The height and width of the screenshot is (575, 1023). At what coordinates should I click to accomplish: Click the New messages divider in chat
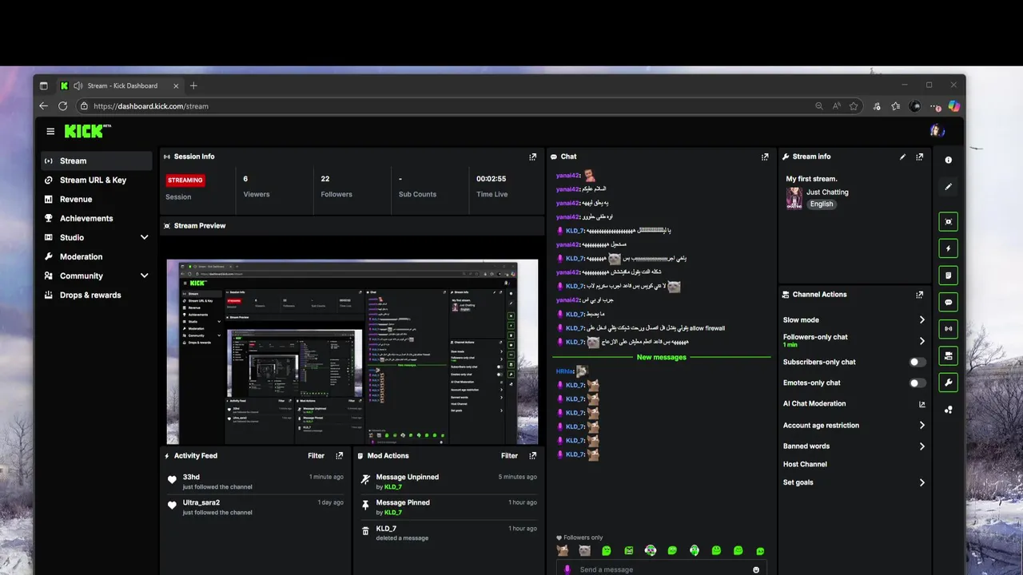click(662, 357)
